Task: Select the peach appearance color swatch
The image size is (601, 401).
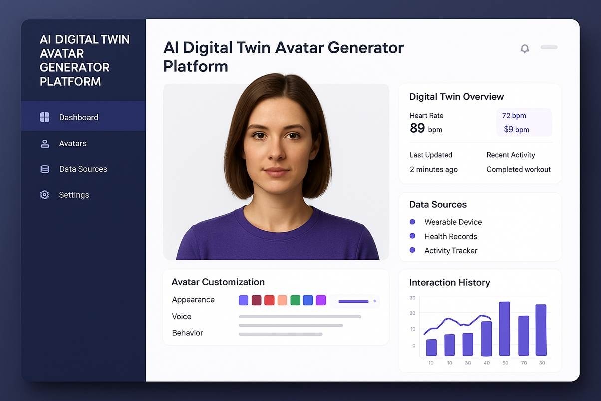Action: pos(282,300)
